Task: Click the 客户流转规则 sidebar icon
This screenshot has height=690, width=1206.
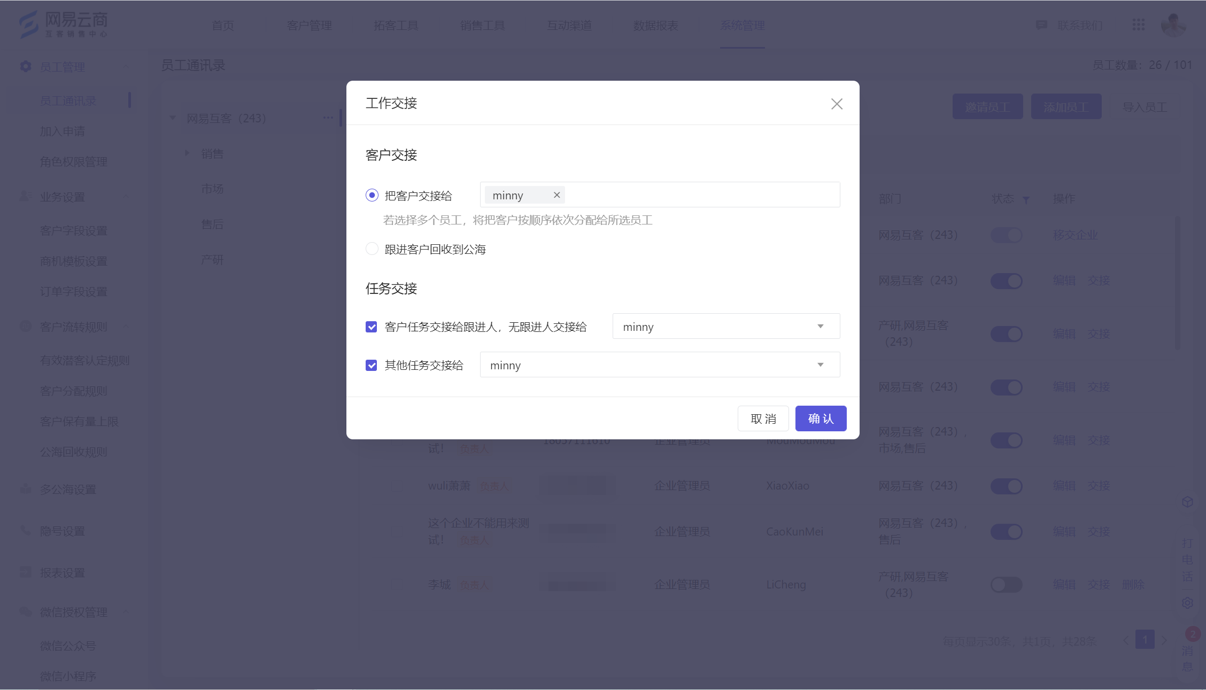Action: click(x=26, y=326)
